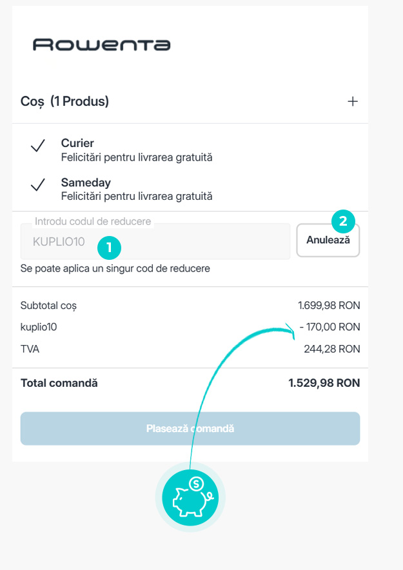The height and width of the screenshot is (570, 403).
Task: Click the -170,00 RON discount amount
Action: tap(330, 327)
